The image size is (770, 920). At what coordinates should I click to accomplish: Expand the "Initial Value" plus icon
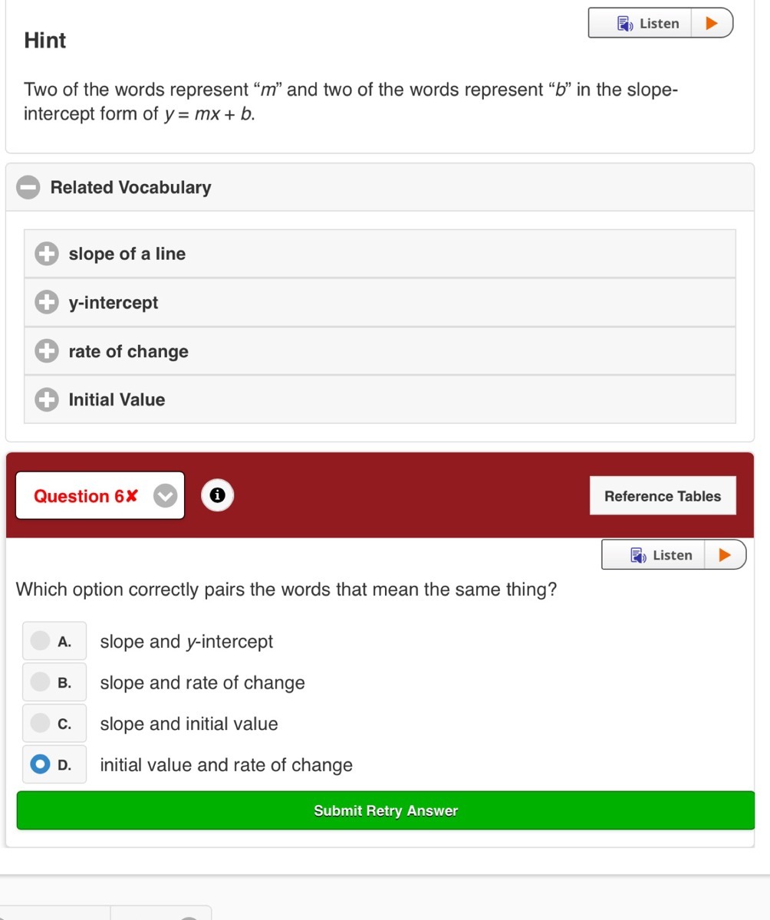click(47, 399)
